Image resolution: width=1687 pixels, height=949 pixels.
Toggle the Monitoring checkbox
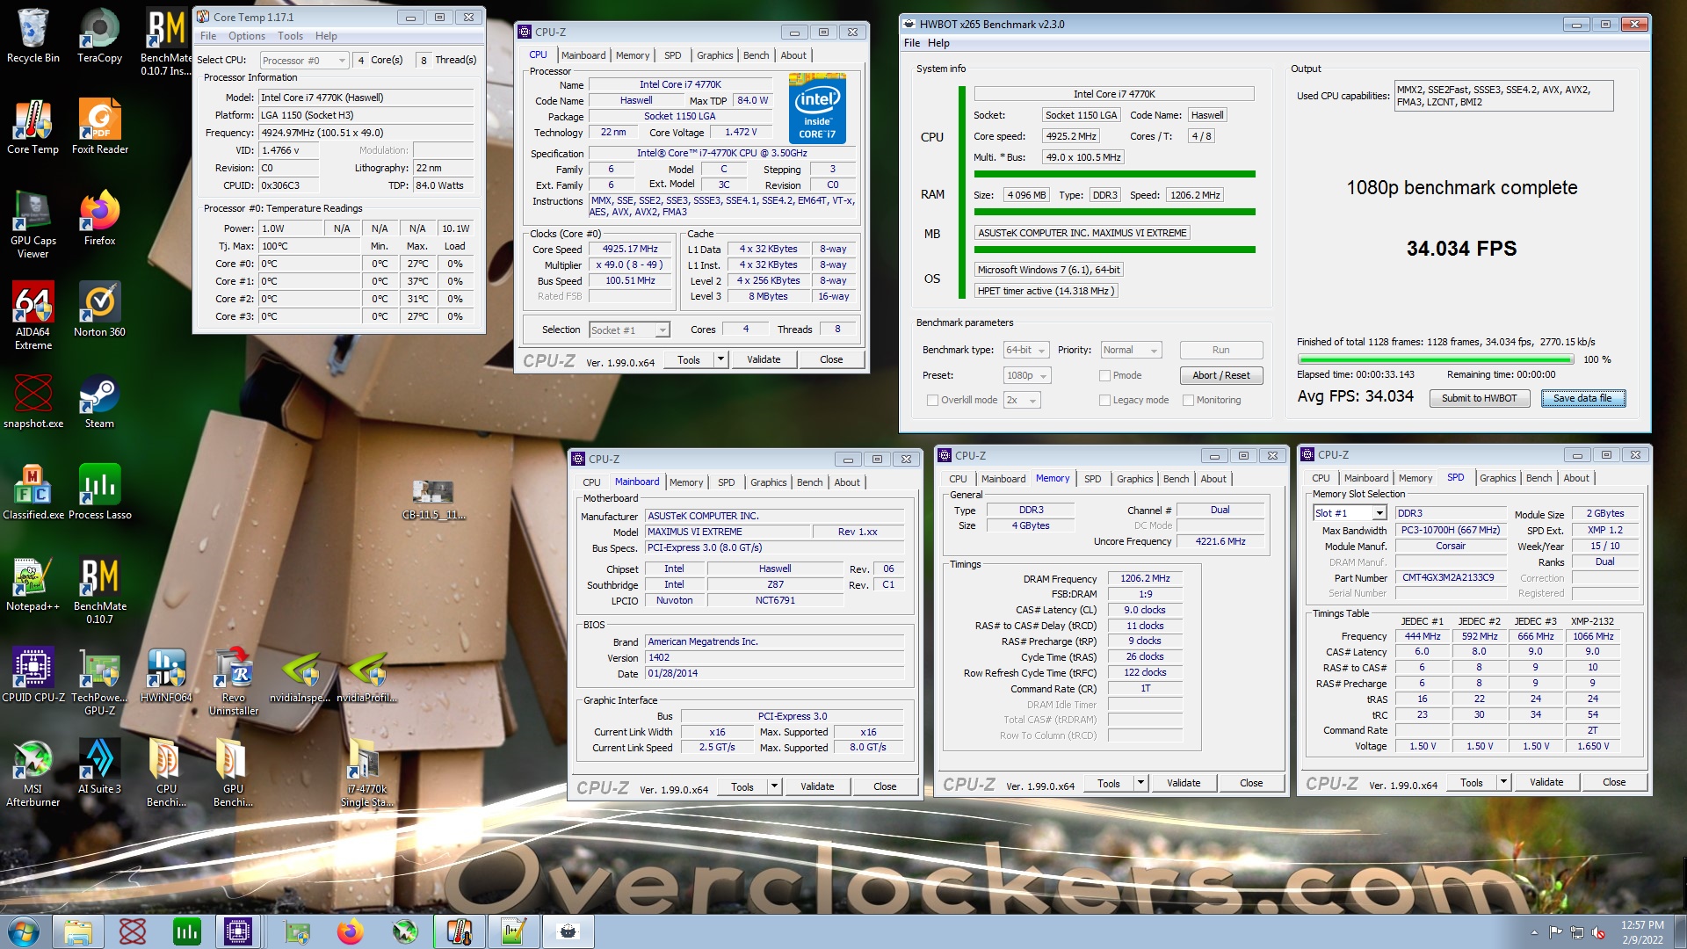pos(1188,400)
